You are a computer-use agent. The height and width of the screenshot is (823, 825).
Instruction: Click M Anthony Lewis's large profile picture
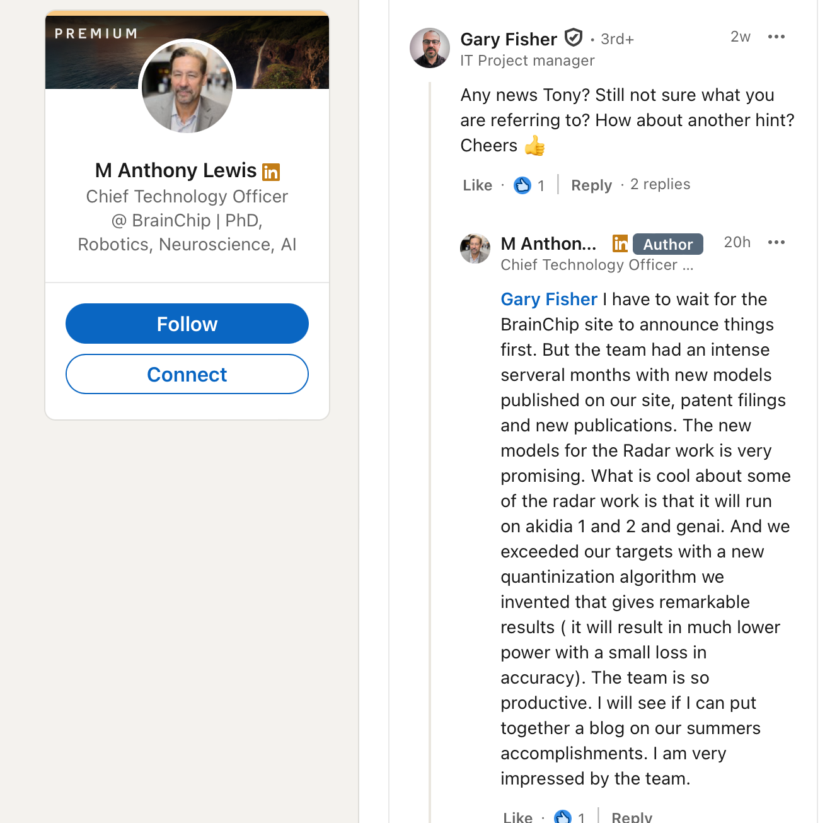point(187,87)
